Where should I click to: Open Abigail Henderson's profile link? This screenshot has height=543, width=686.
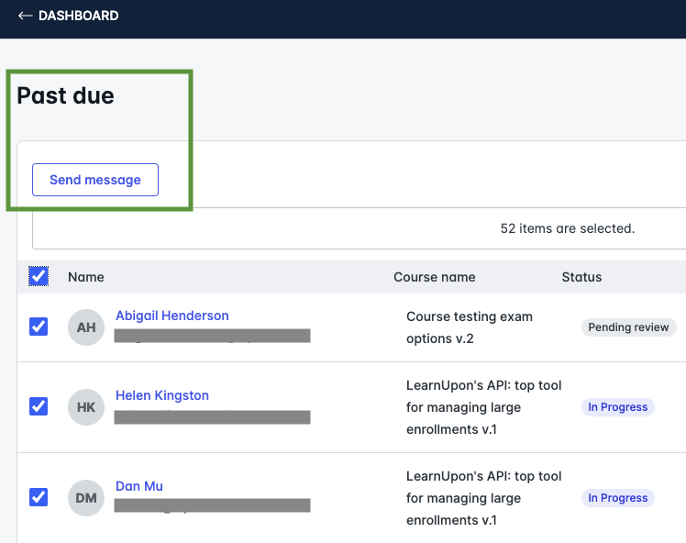point(171,316)
